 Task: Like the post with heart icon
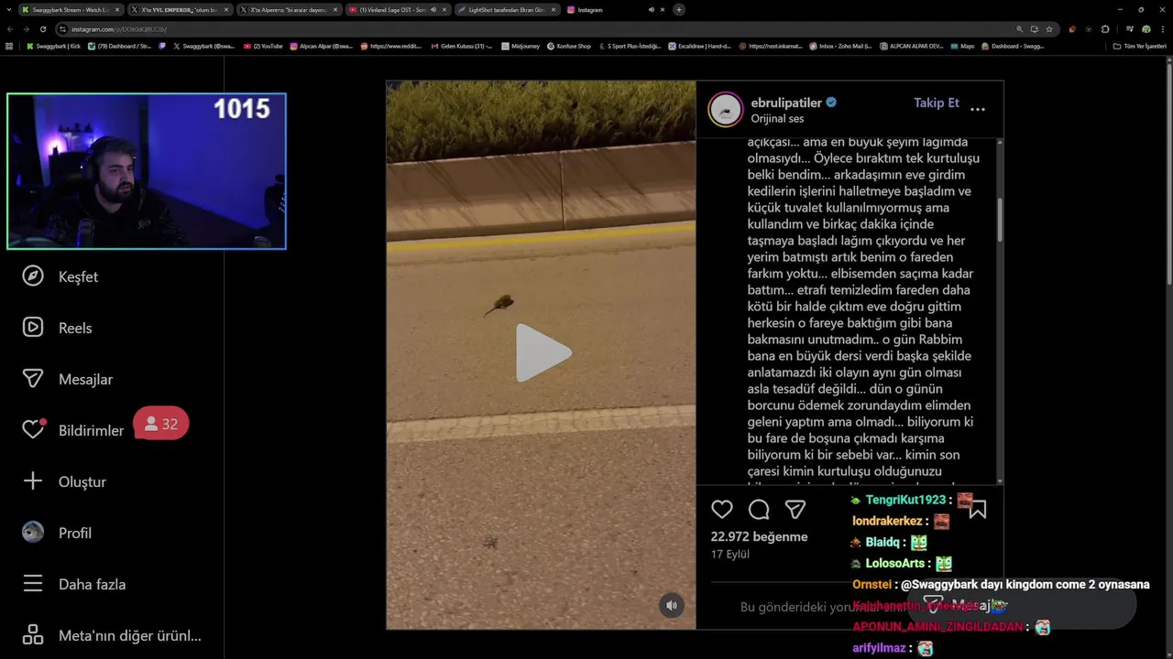[x=722, y=510]
